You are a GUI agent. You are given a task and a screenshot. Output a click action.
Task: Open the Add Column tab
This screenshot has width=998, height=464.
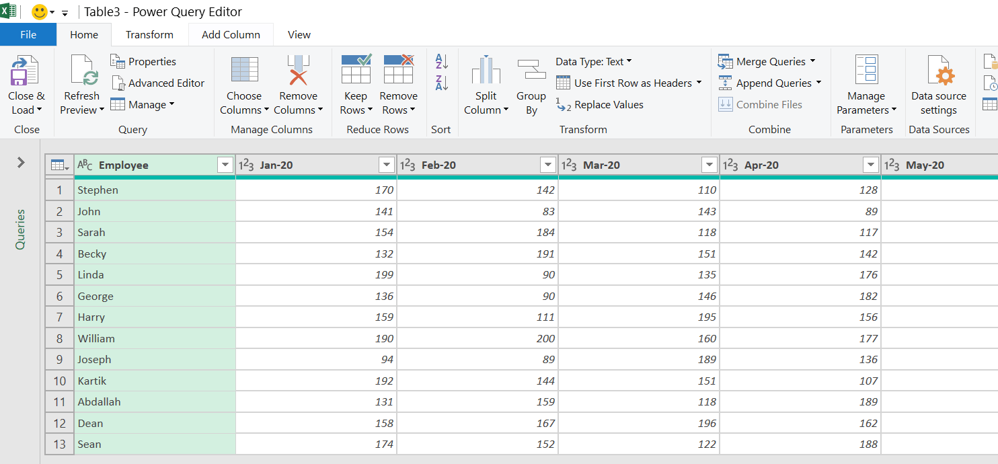tap(231, 34)
